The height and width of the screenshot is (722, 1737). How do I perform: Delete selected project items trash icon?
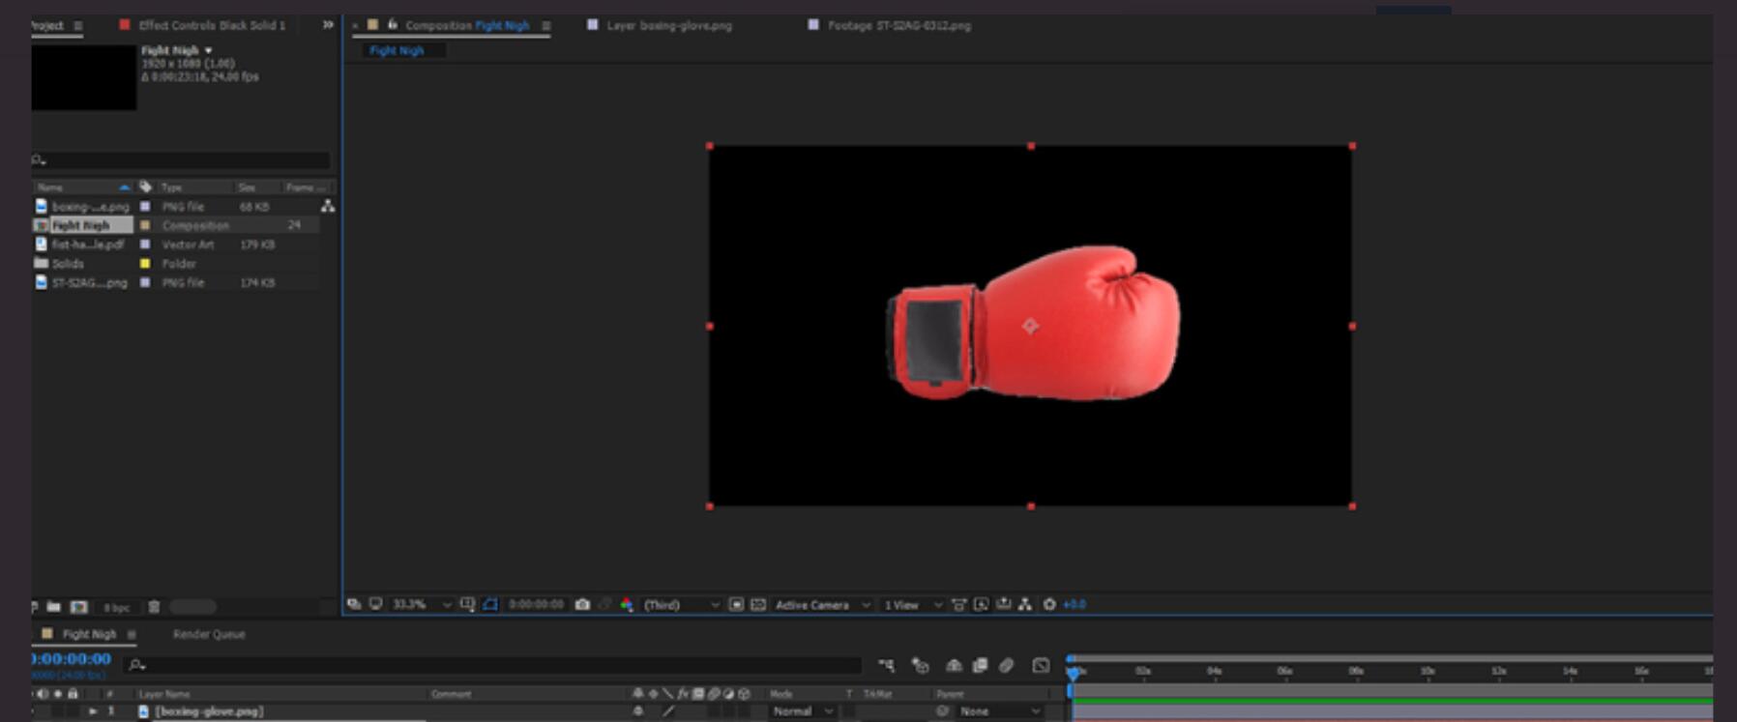[x=154, y=607]
